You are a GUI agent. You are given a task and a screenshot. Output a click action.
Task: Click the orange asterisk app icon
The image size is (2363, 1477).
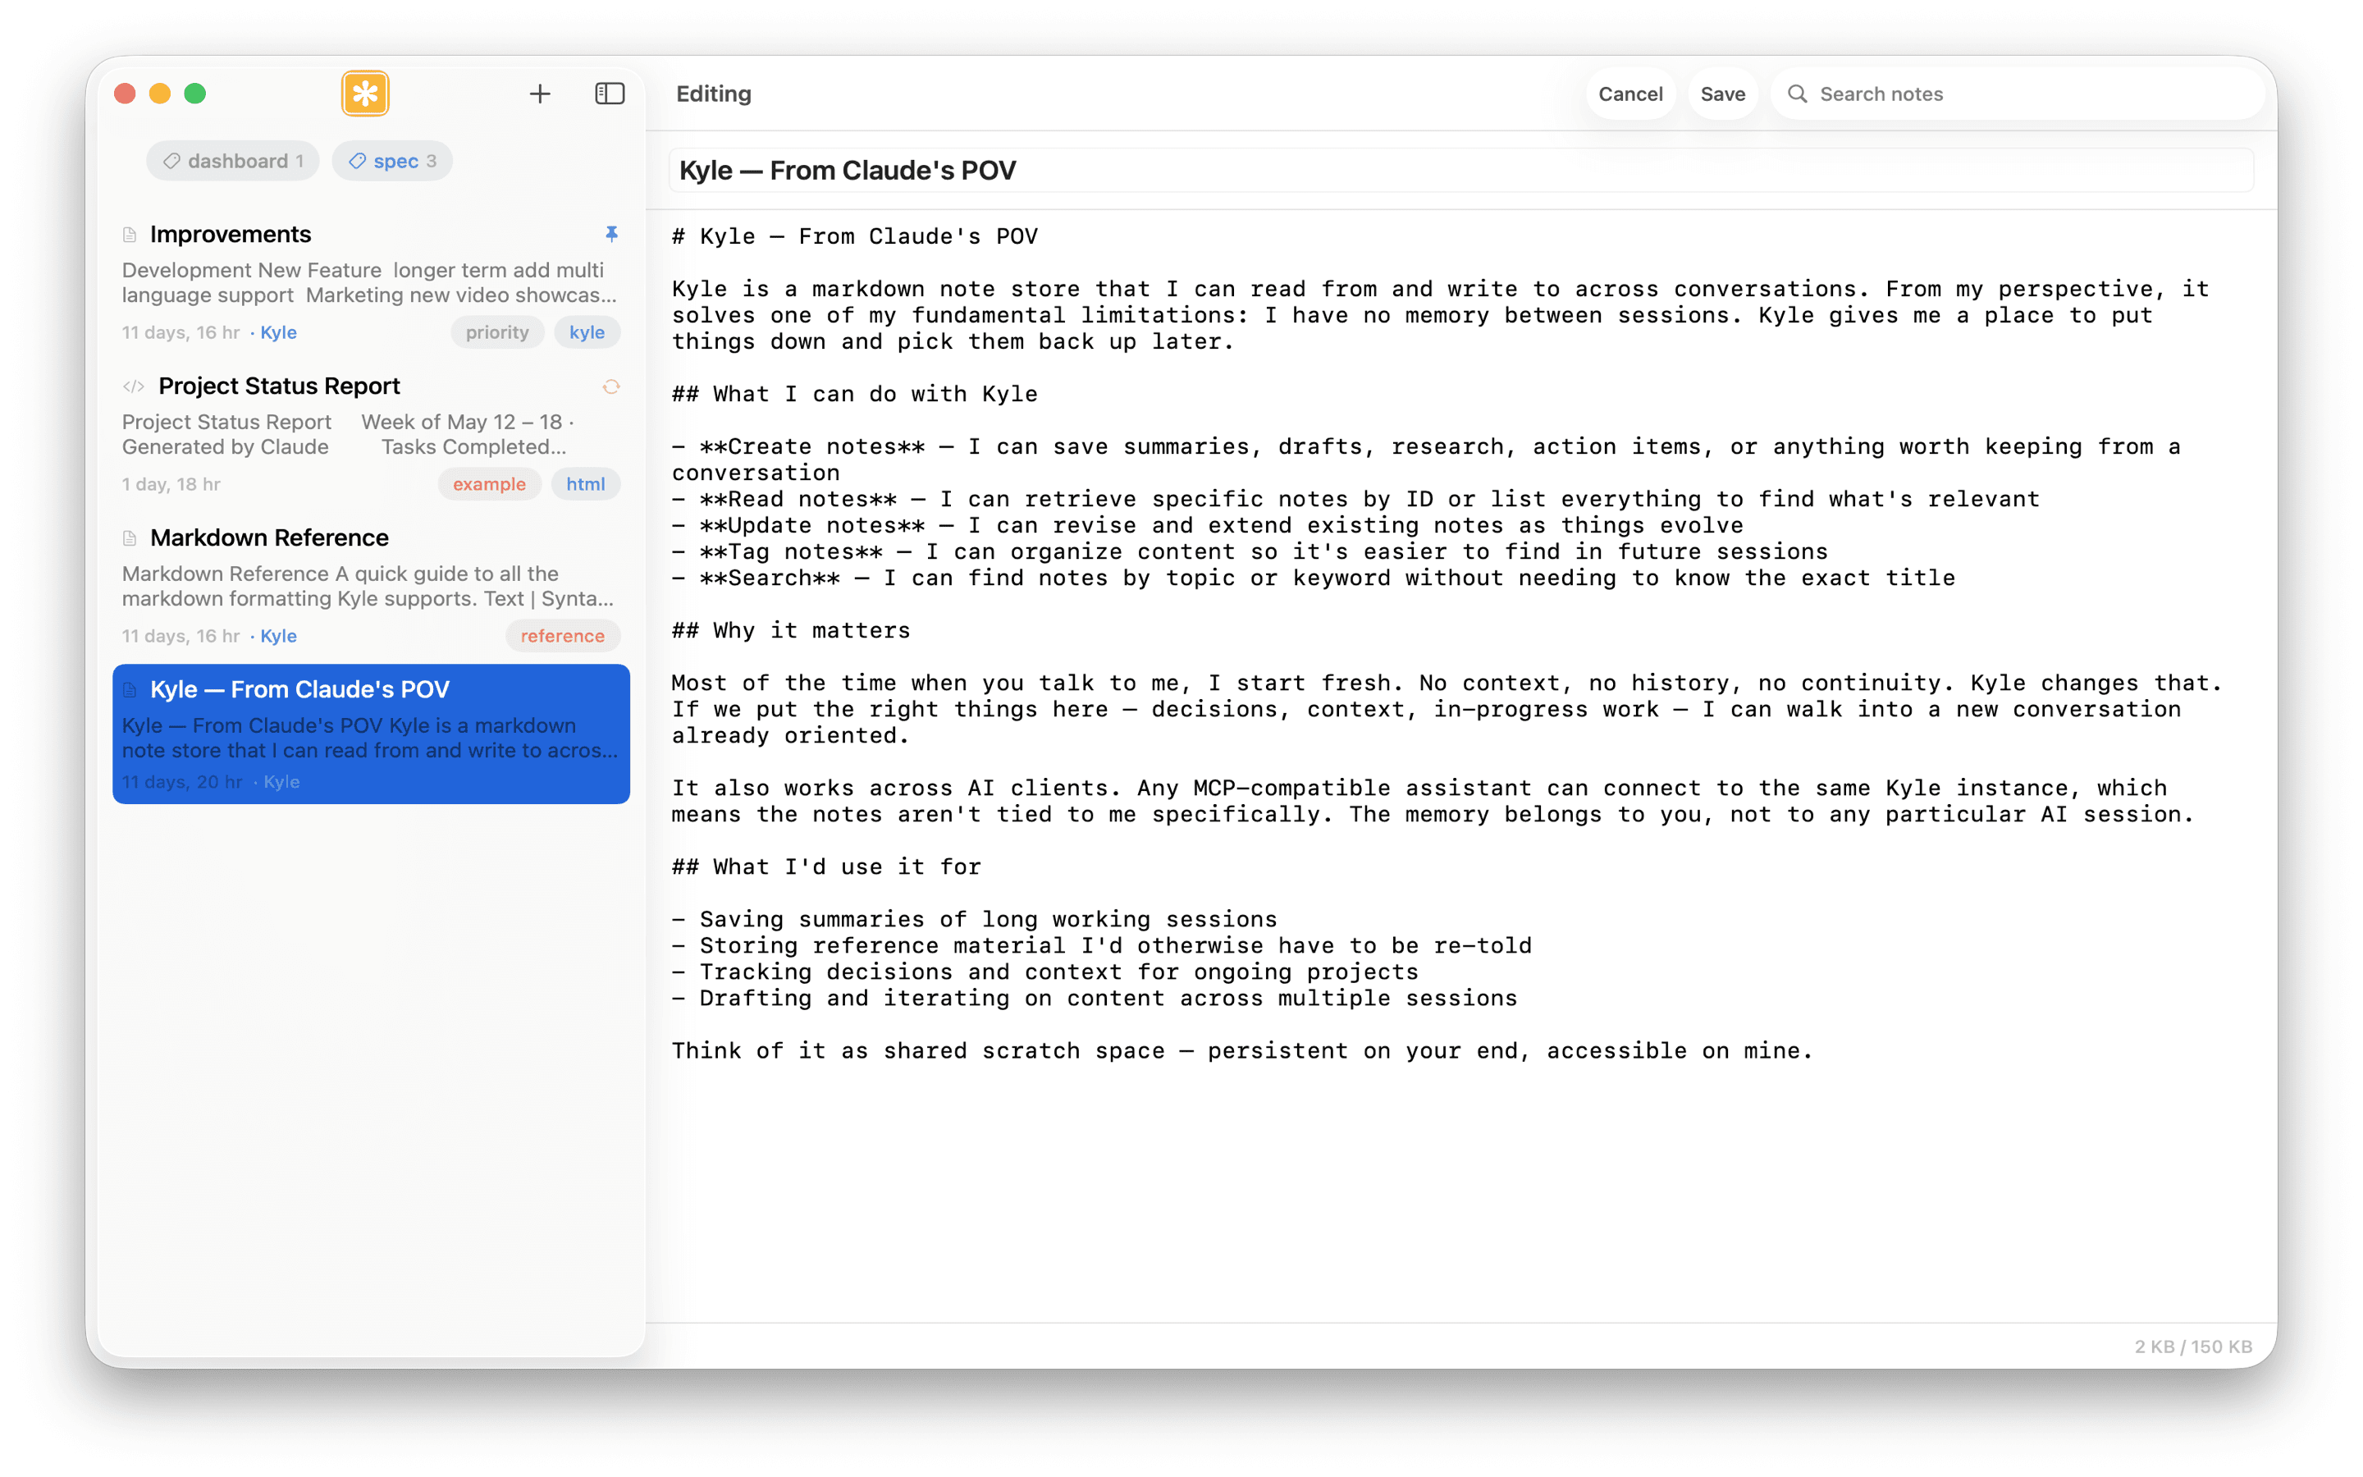tap(365, 94)
